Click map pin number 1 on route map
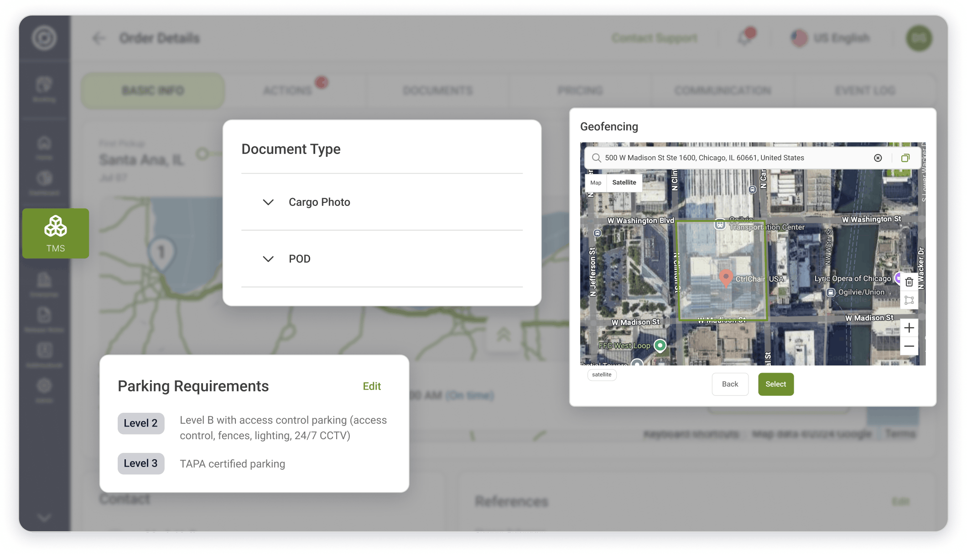The width and height of the screenshot is (967, 554). pyautogui.click(x=161, y=253)
